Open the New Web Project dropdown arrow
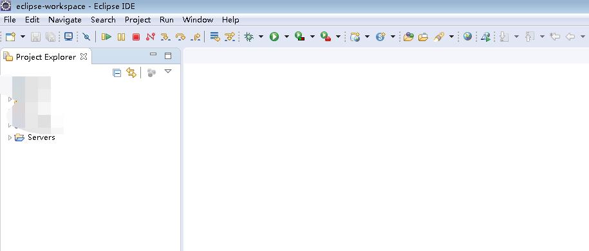 click(x=367, y=37)
